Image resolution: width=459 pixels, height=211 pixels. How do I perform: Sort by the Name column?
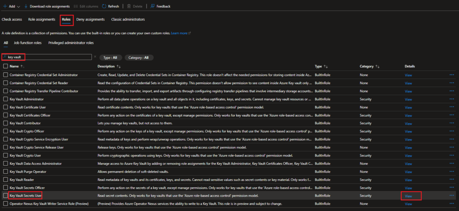pyautogui.click(x=17, y=66)
